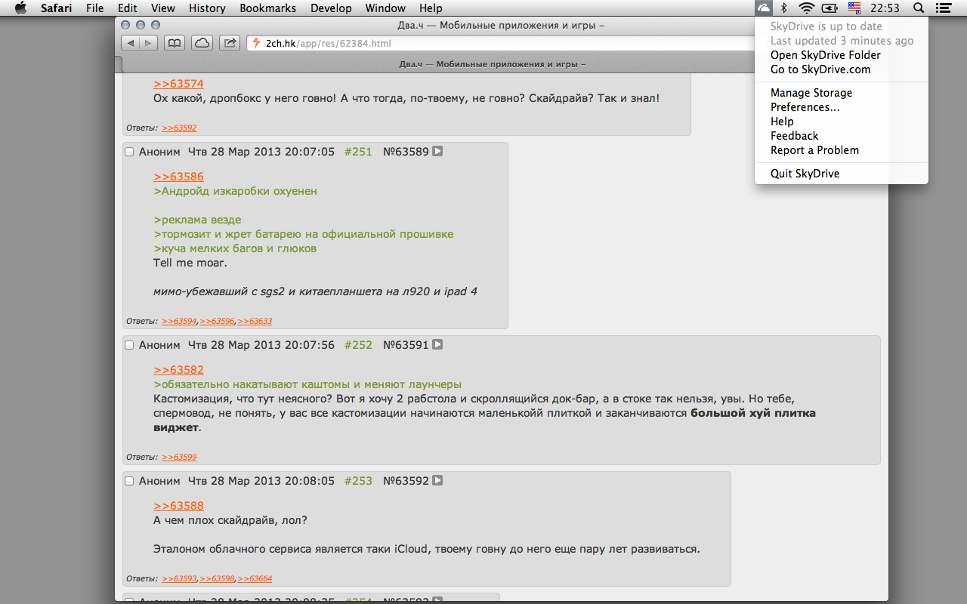Click the arrow icon beside №63592
The image size is (967, 604).
(x=437, y=480)
